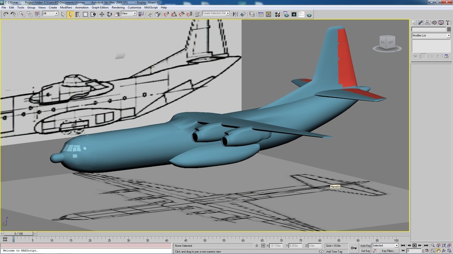The height and width of the screenshot is (254, 453).
Task: Select the Move tool
Action: pyautogui.click(x=102, y=14)
